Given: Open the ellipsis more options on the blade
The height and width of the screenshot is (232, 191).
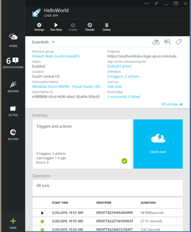Looking at the screenshot, I should tap(147, 3).
